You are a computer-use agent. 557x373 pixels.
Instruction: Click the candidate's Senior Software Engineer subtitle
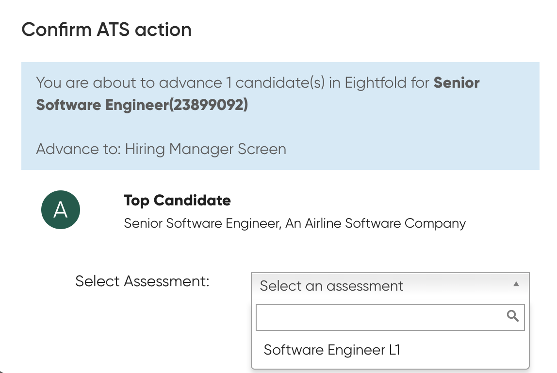point(202,223)
